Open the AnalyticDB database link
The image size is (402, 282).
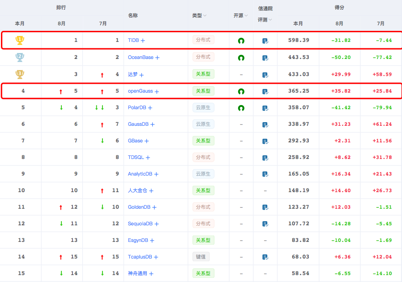click(140, 174)
